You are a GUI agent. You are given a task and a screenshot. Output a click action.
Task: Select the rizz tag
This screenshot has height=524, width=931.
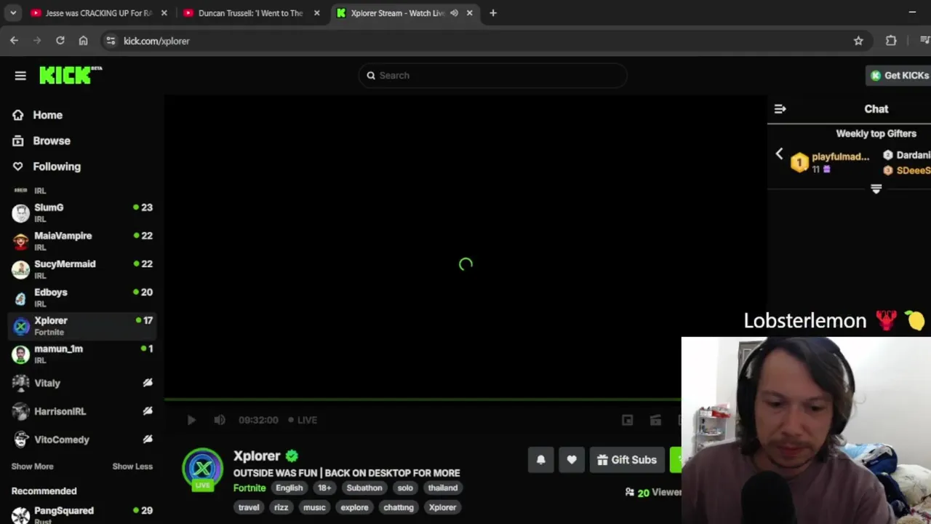[x=281, y=507]
